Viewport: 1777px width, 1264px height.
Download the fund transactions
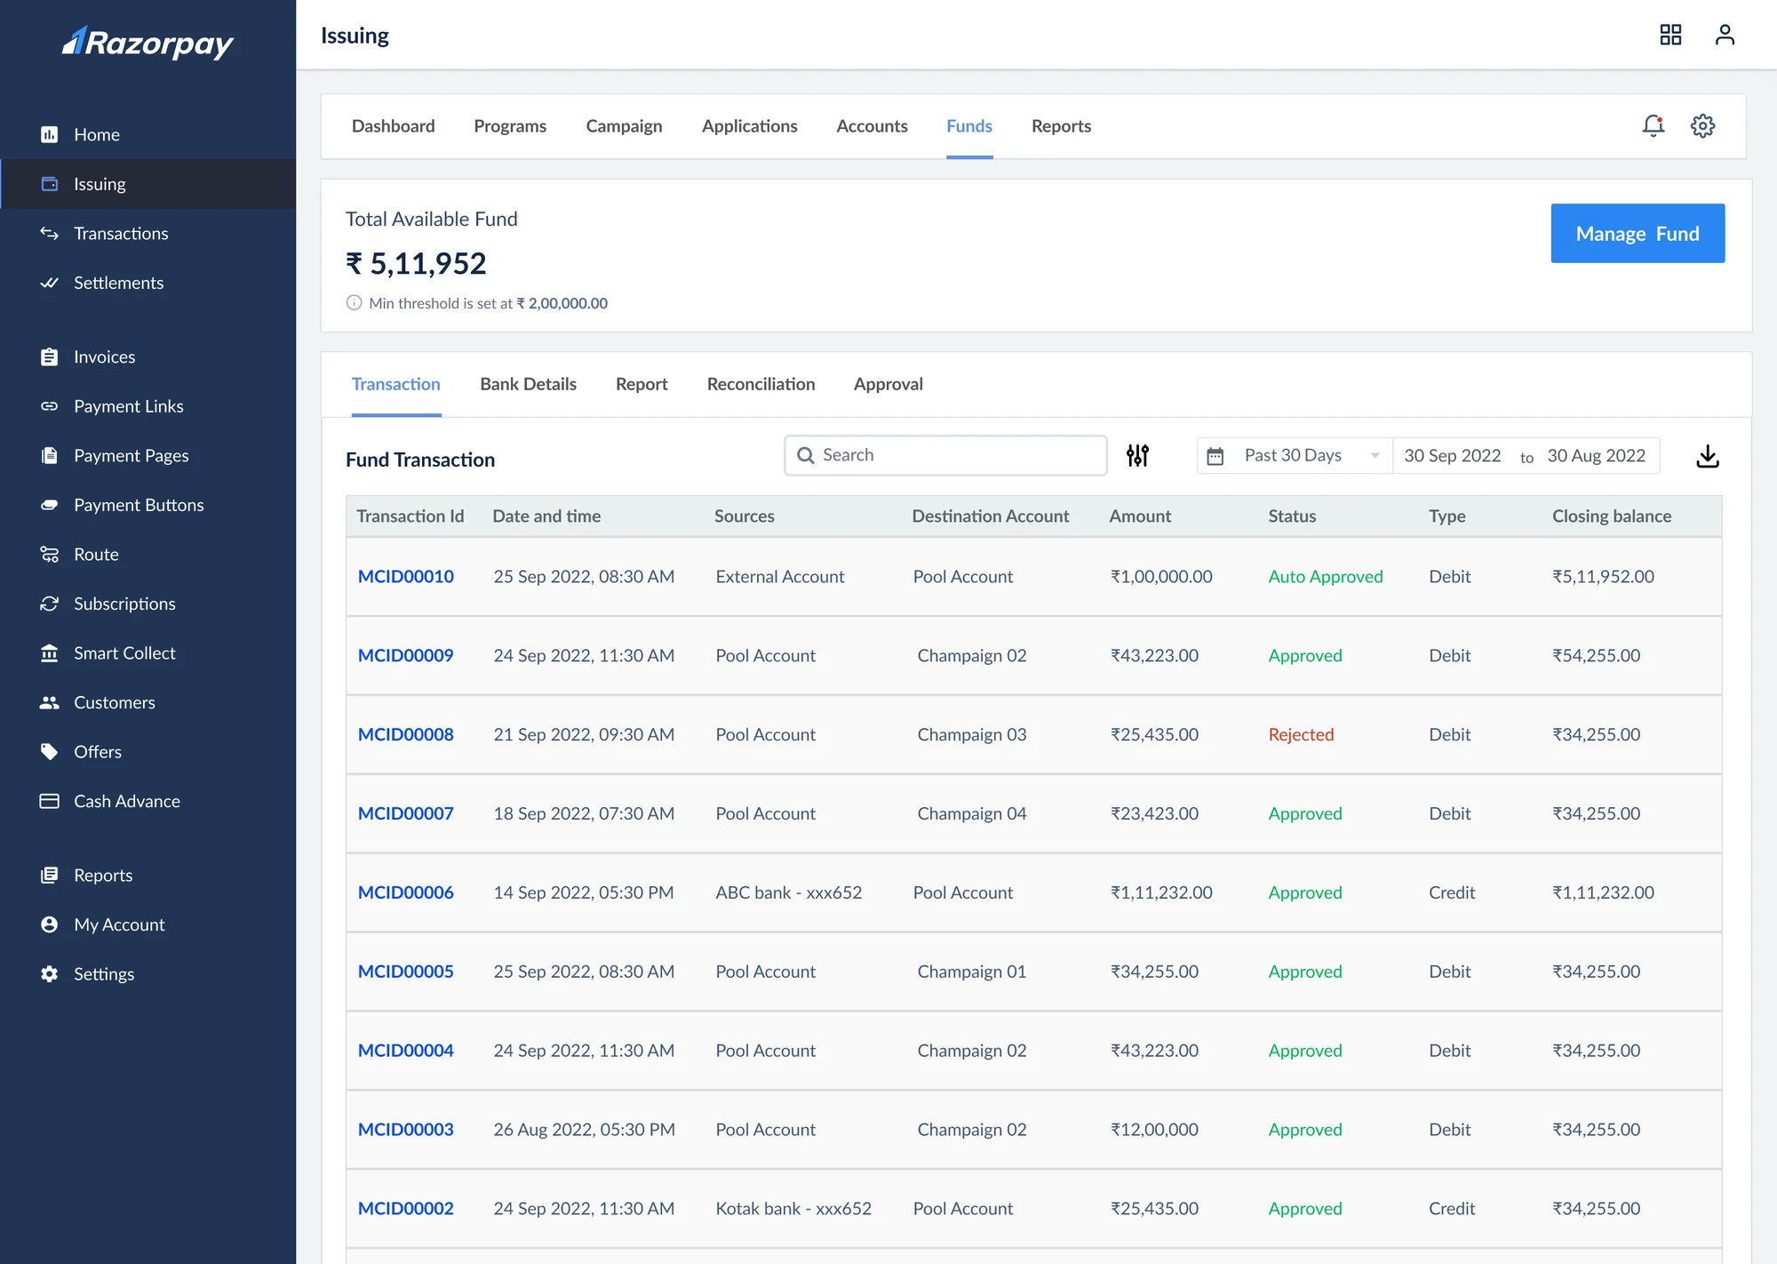click(1708, 456)
